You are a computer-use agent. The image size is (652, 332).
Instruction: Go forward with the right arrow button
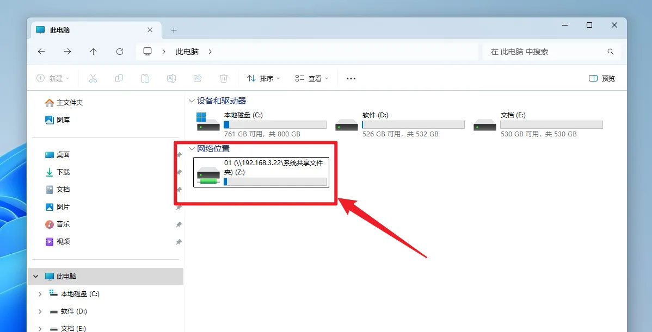(x=67, y=52)
